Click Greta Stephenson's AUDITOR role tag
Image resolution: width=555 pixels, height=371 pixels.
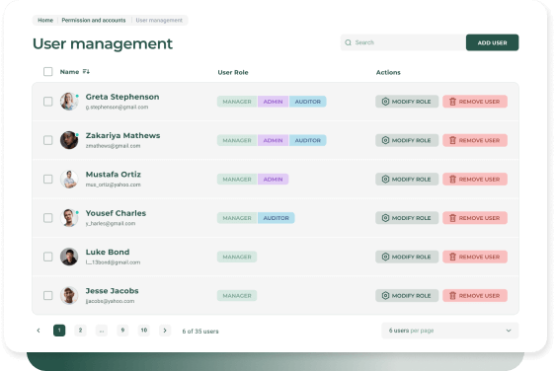click(x=308, y=102)
